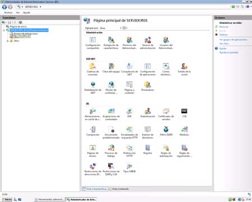
Task: Open Restricciones de ISAPI y CGI icon
Action: tap(111, 169)
